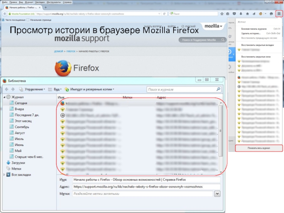Click 'Показать весь журнал' button
This screenshot has width=284, height=213.
tap(259, 148)
